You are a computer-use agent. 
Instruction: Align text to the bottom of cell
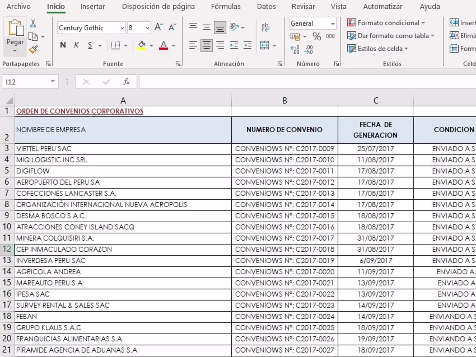[220, 28]
